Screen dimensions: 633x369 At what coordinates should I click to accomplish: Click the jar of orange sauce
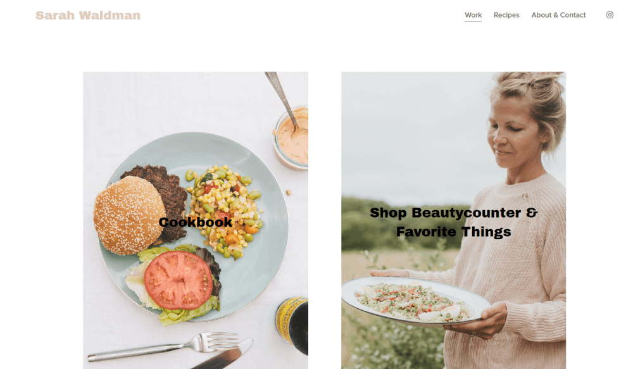291,138
